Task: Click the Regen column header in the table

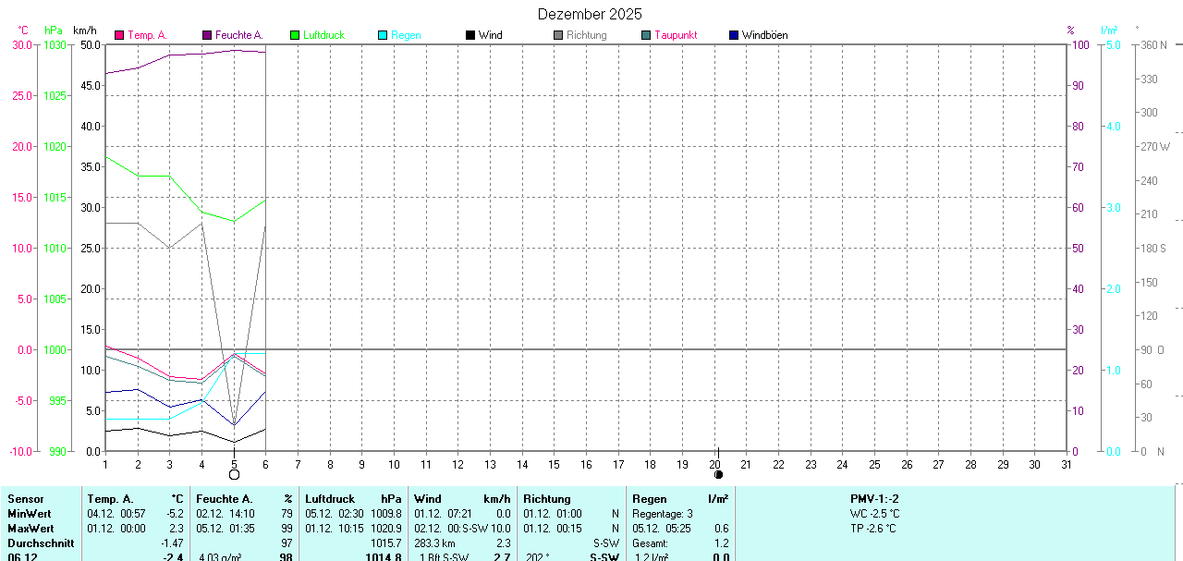Action: tap(649, 498)
